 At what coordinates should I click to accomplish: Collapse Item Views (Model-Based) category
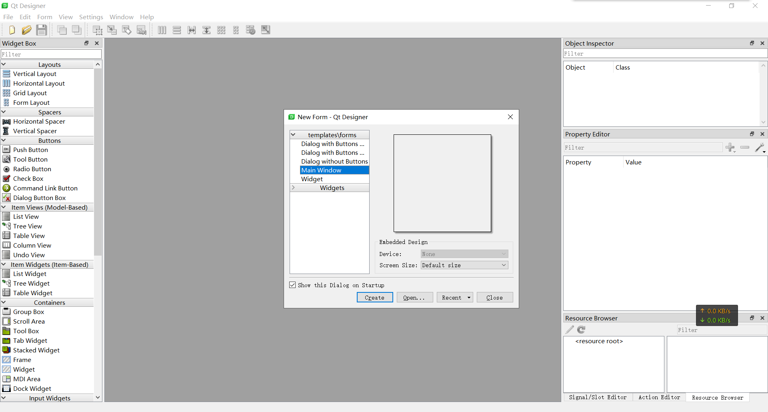coord(4,207)
